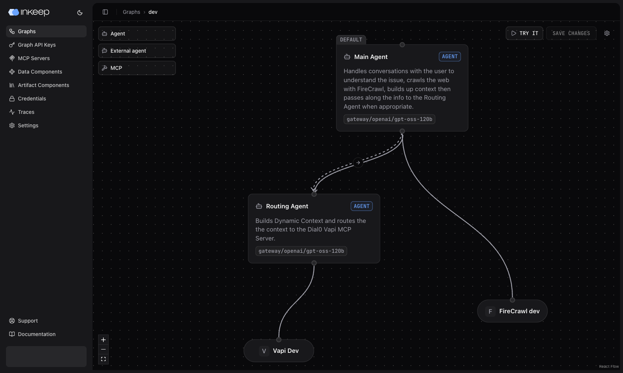Select the arrow marker on the dashed edge
The image size is (623, 373).
click(x=358, y=162)
